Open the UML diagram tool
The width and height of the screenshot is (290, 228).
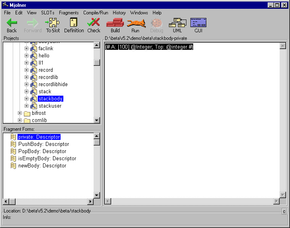pos(177,24)
